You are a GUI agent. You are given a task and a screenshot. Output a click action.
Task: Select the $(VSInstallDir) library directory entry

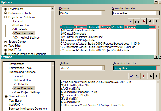tap(70, 98)
